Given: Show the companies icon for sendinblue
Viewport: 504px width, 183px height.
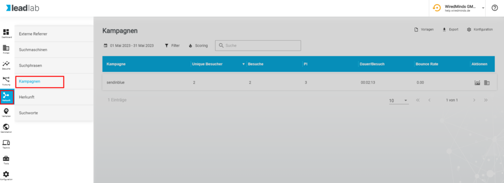Looking at the screenshot, I should (x=487, y=83).
